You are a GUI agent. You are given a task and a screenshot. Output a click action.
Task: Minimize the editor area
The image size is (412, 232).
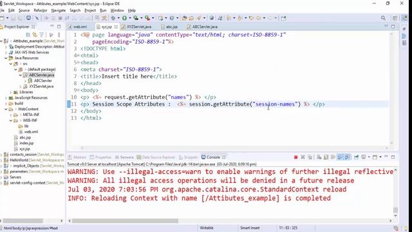(386, 26)
